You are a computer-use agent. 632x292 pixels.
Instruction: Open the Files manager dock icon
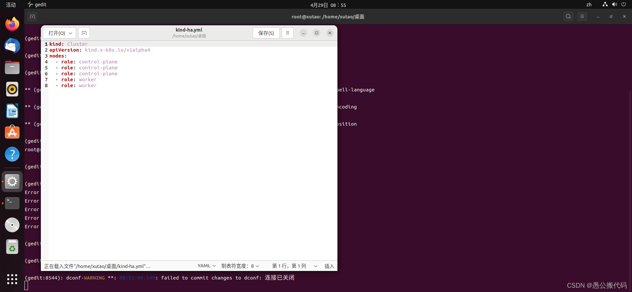(12, 67)
